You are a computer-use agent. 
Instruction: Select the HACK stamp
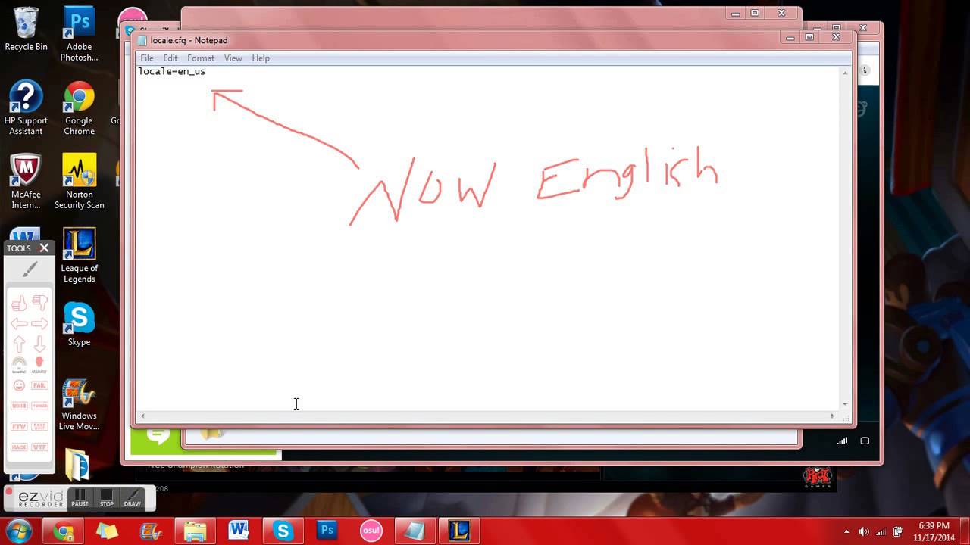[19, 447]
